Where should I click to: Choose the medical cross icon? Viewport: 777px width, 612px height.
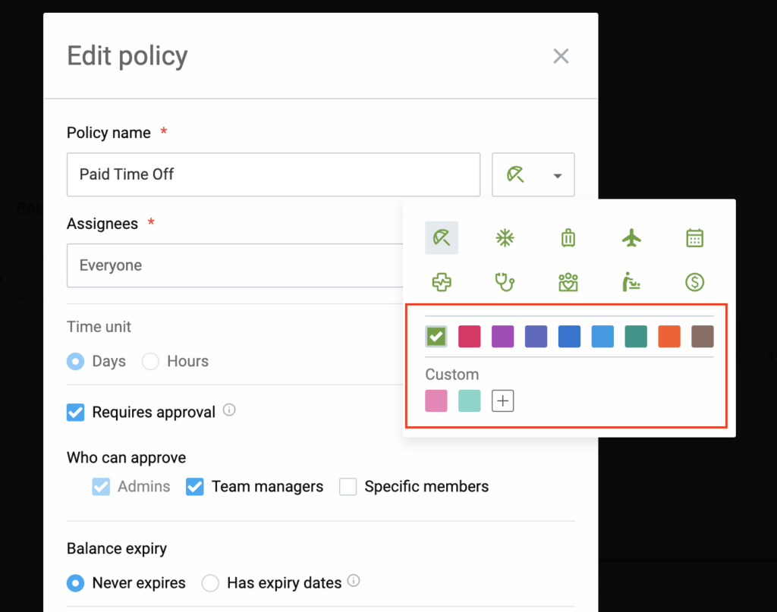click(442, 283)
